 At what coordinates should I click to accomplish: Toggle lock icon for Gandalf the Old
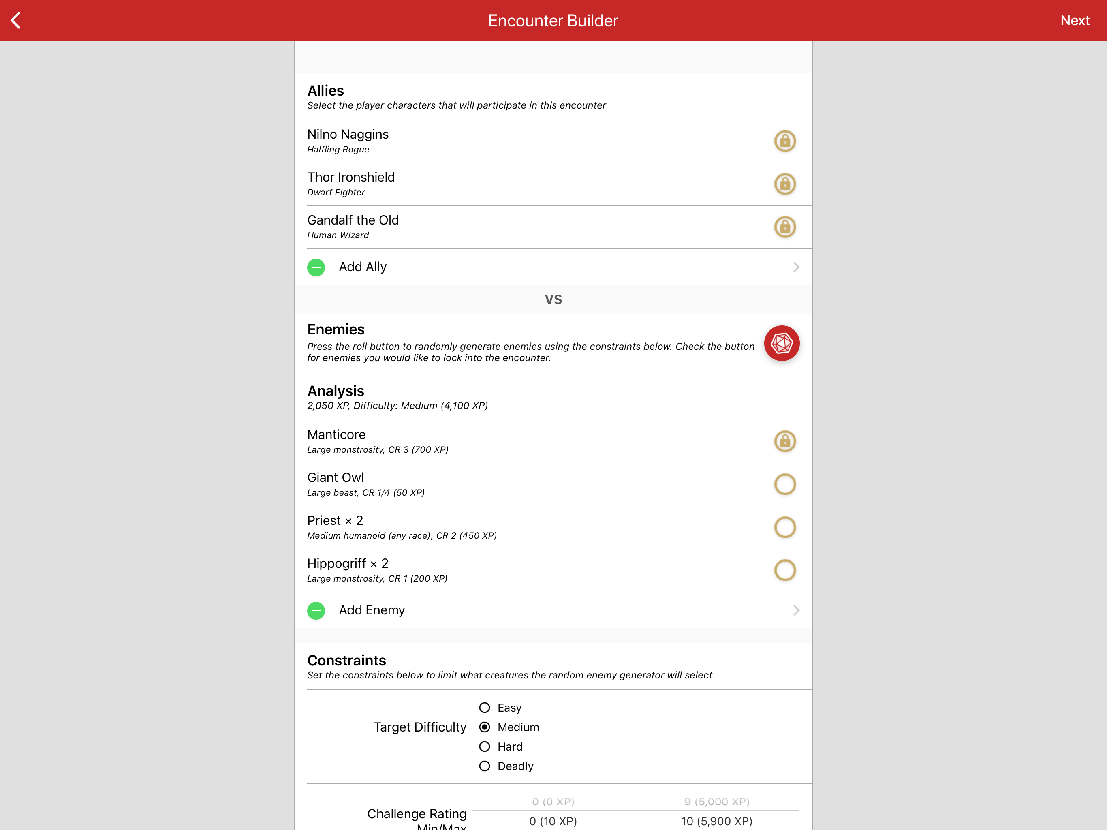tap(785, 227)
